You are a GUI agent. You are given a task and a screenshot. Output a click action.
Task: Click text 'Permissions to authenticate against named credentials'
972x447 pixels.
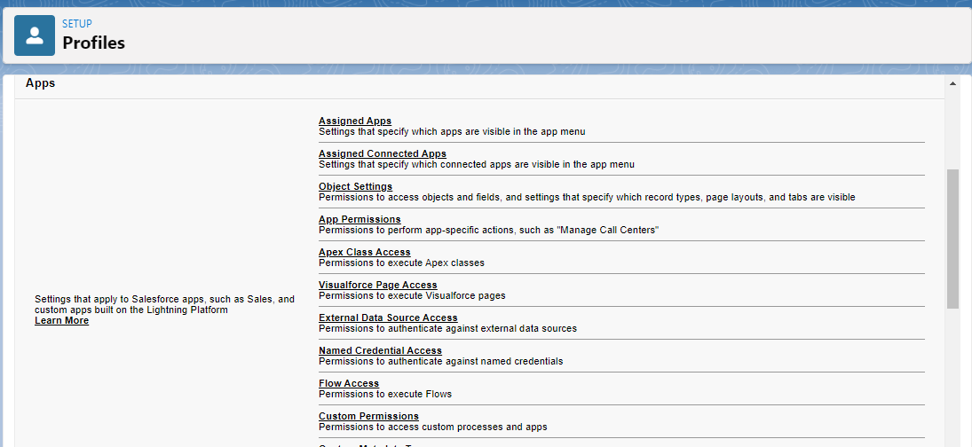(x=441, y=361)
